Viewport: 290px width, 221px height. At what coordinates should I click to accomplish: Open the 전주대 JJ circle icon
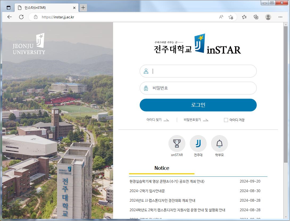click(198, 143)
